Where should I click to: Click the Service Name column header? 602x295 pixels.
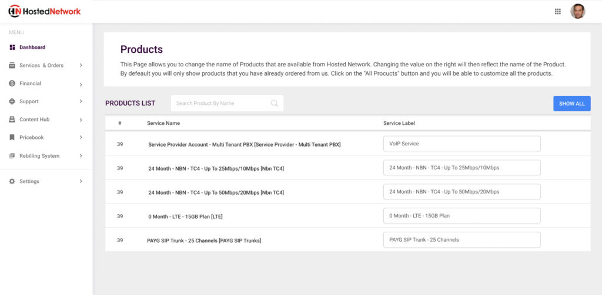coord(163,123)
